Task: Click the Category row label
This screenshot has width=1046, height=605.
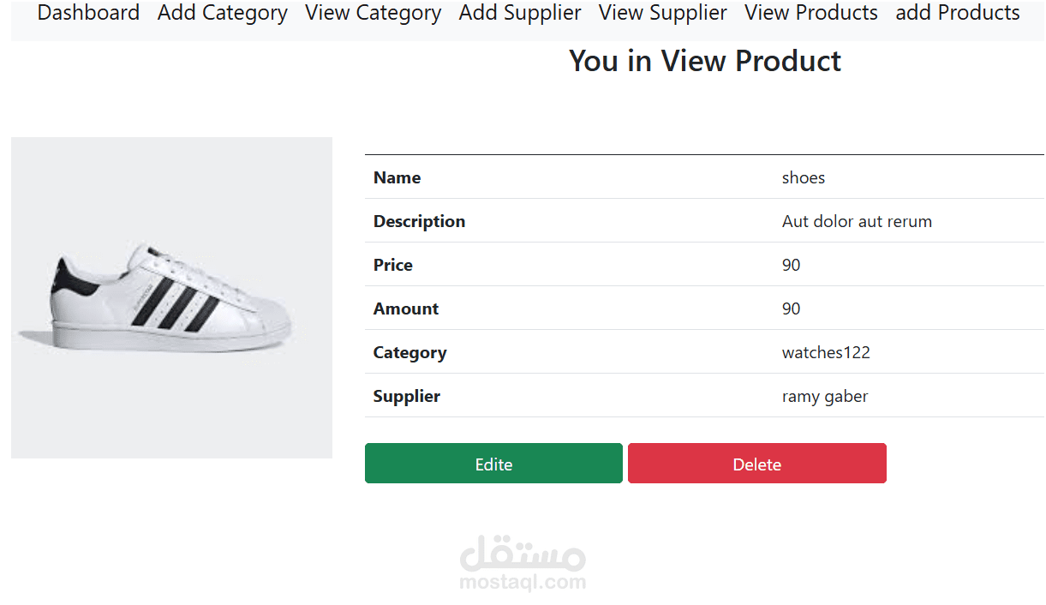Action: pyautogui.click(x=409, y=353)
